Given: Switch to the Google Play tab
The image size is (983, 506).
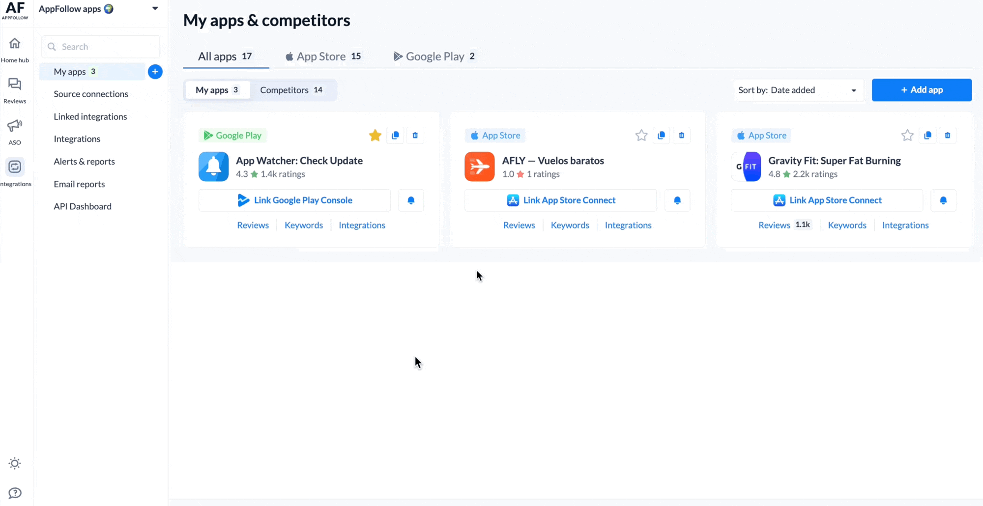Looking at the screenshot, I should pos(434,56).
